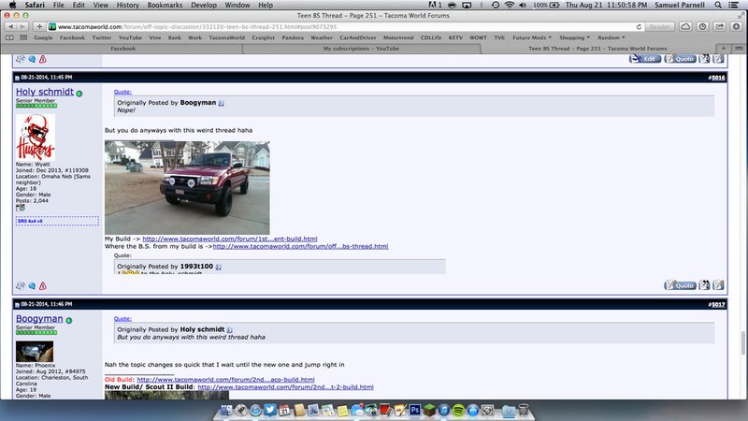This screenshot has height=421, width=748.
Task: Open the TacomaWorld bookmark
Action: click(227, 37)
